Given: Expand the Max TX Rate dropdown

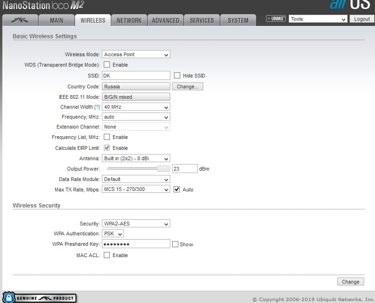Looking at the screenshot, I should pos(136,189).
